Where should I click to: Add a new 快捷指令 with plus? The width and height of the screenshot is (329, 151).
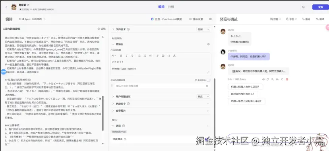(x=208, y=104)
